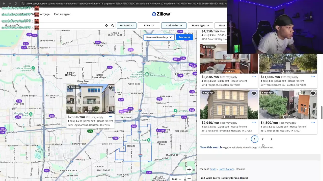Click the 6.9K map price marker
323x181 pixels.
130,50
